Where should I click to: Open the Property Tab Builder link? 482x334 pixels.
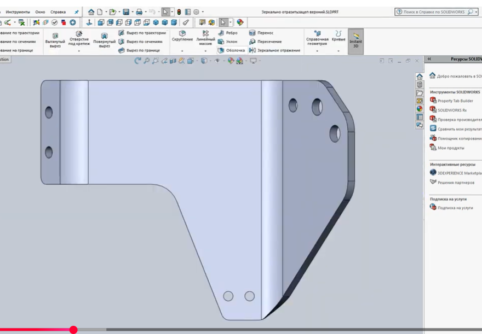click(451, 101)
